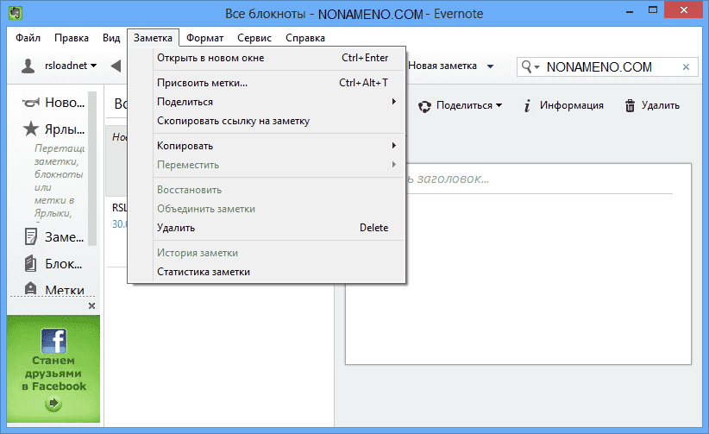Open the Заметки notes icon in sidebar
Image resolution: width=709 pixels, height=434 pixels.
point(31,237)
